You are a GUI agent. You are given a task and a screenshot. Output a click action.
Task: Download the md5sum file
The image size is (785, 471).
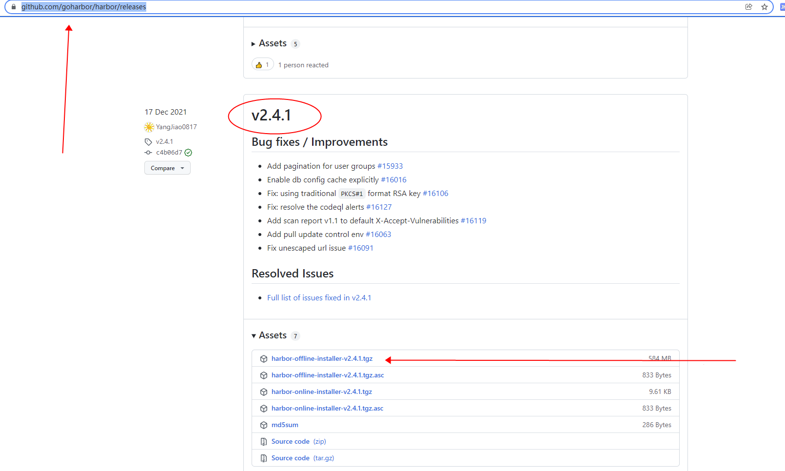click(285, 425)
